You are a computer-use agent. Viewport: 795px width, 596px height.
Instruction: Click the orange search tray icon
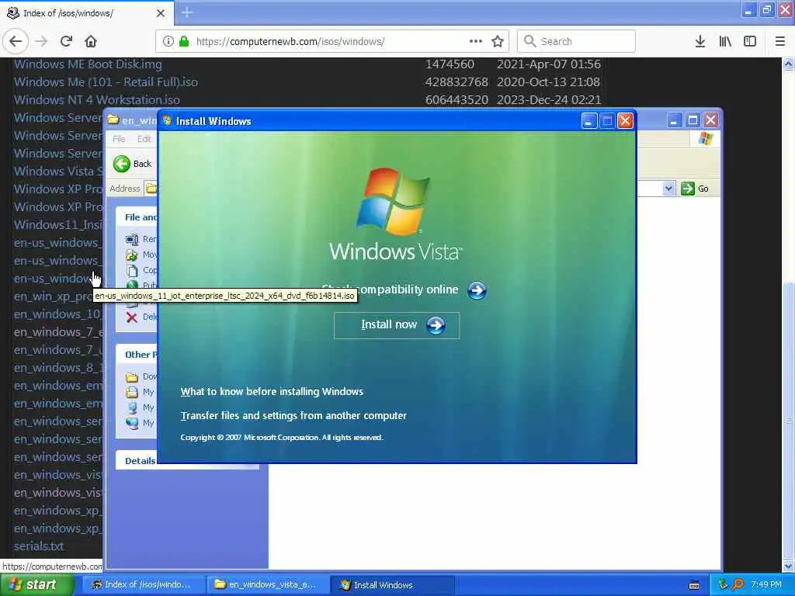pos(738,585)
